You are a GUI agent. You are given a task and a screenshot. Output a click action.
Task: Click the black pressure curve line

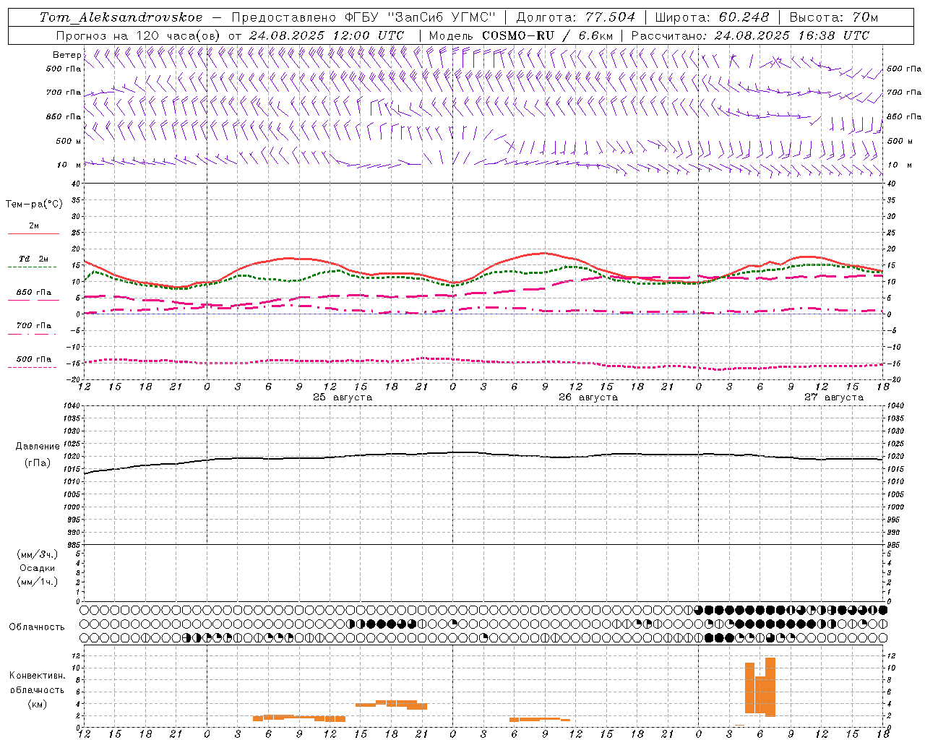(x=484, y=454)
